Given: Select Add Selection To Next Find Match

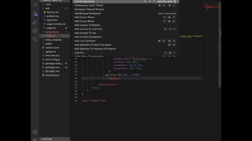Looking at the screenshot, I should [x=126, y=45].
